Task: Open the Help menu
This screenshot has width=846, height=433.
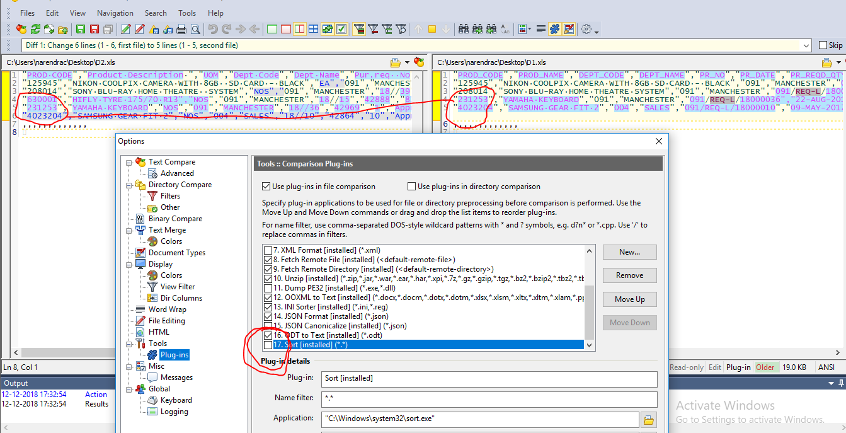Action: 215,13
